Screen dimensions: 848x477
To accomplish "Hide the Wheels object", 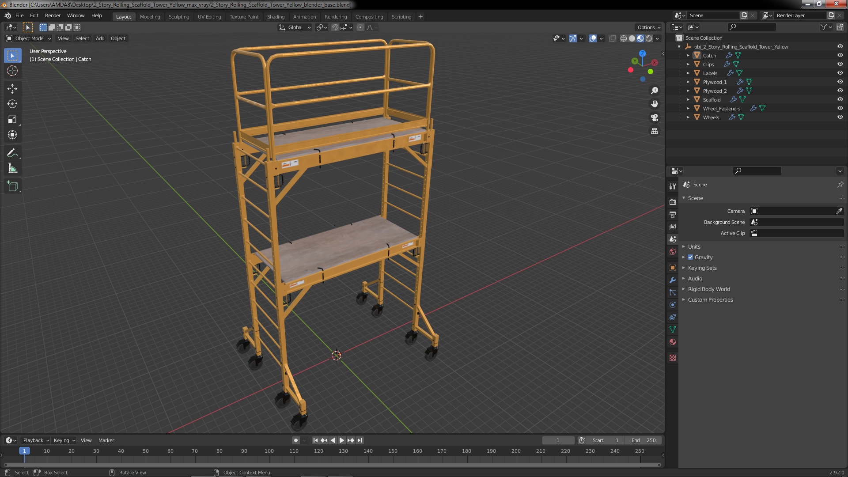I will click(840, 117).
